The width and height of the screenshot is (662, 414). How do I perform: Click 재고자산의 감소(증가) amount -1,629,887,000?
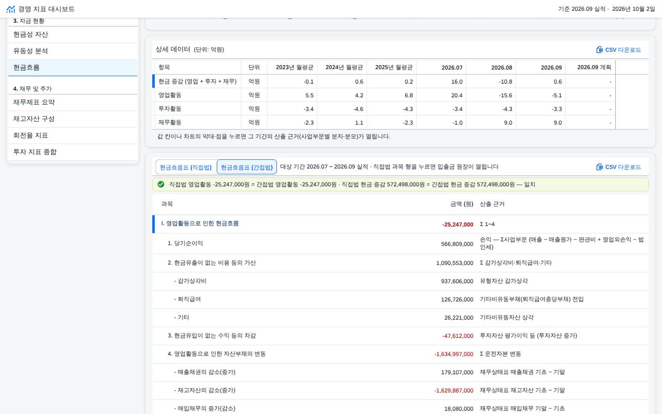coord(454,391)
